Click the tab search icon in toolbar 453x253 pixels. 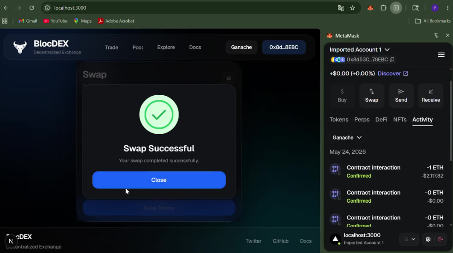click(x=415, y=8)
